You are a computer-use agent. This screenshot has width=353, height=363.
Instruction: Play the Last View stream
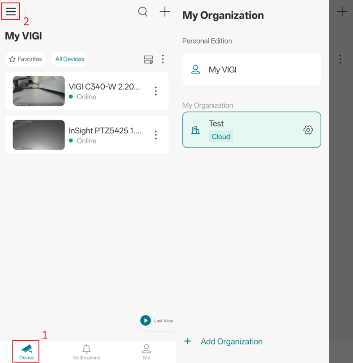tap(145, 321)
